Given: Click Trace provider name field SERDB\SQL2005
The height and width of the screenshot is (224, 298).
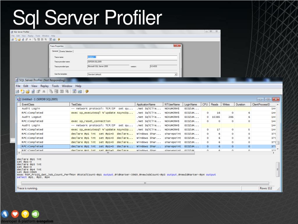Looking at the screenshot, I should pyautogui.click(x=132, y=62).
